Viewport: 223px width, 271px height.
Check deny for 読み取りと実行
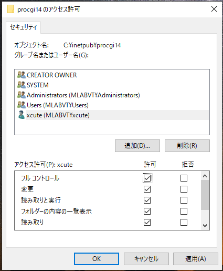tap(184, 200)
